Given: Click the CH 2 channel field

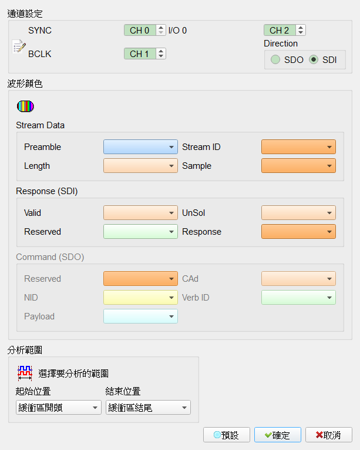Looking at the screenshot, I should 280,30.
